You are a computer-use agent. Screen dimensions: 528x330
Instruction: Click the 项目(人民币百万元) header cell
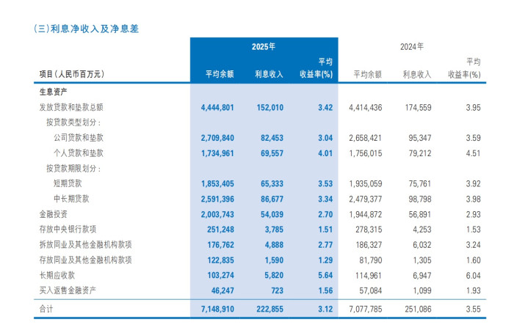click(72, 74)
